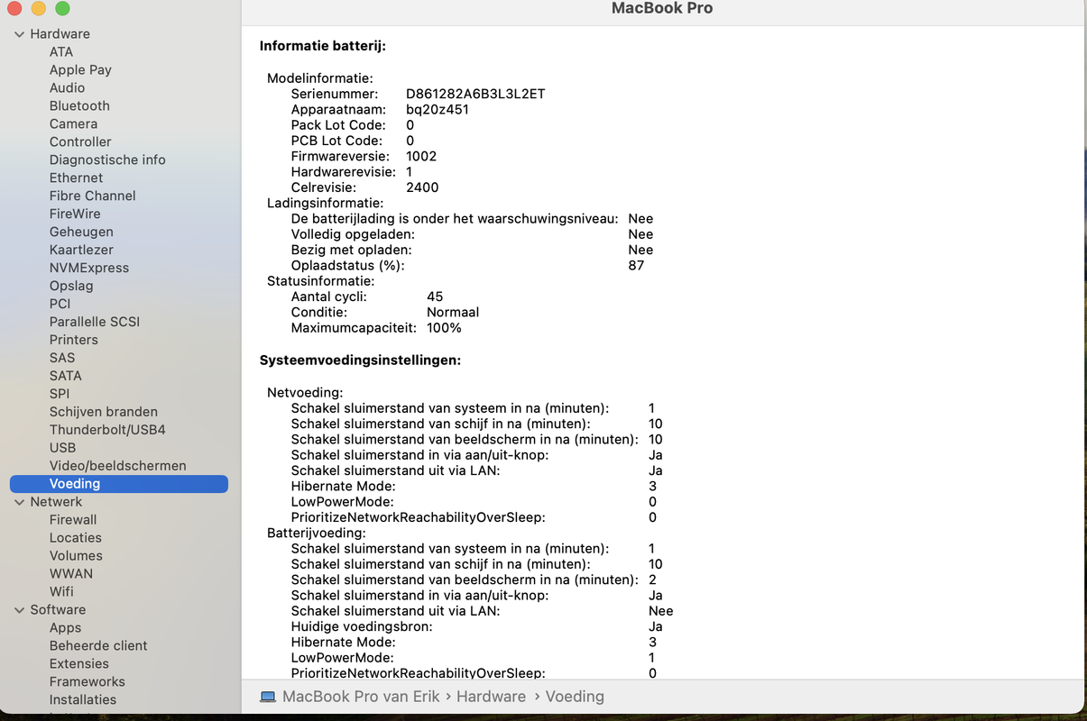
Task: Click the Huidige voedingsbron row
Action: (477, 626)
